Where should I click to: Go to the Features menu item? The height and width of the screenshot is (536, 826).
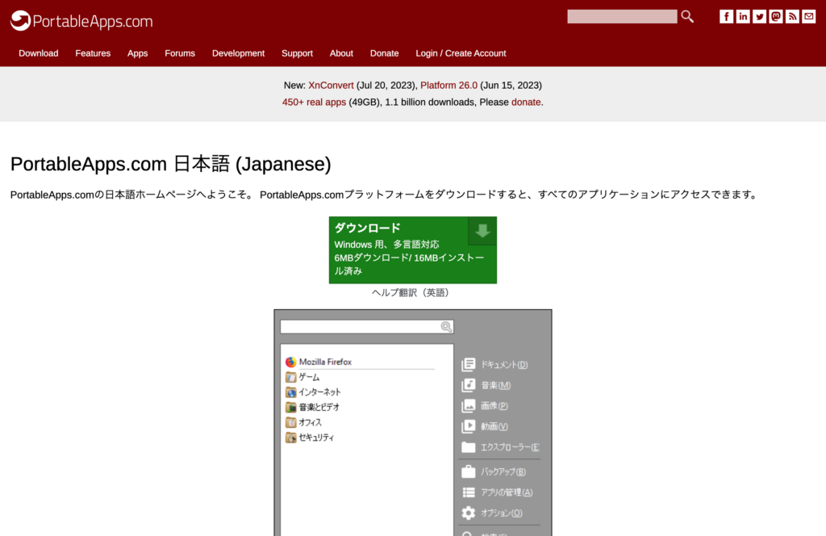click(x=93, y=53)
